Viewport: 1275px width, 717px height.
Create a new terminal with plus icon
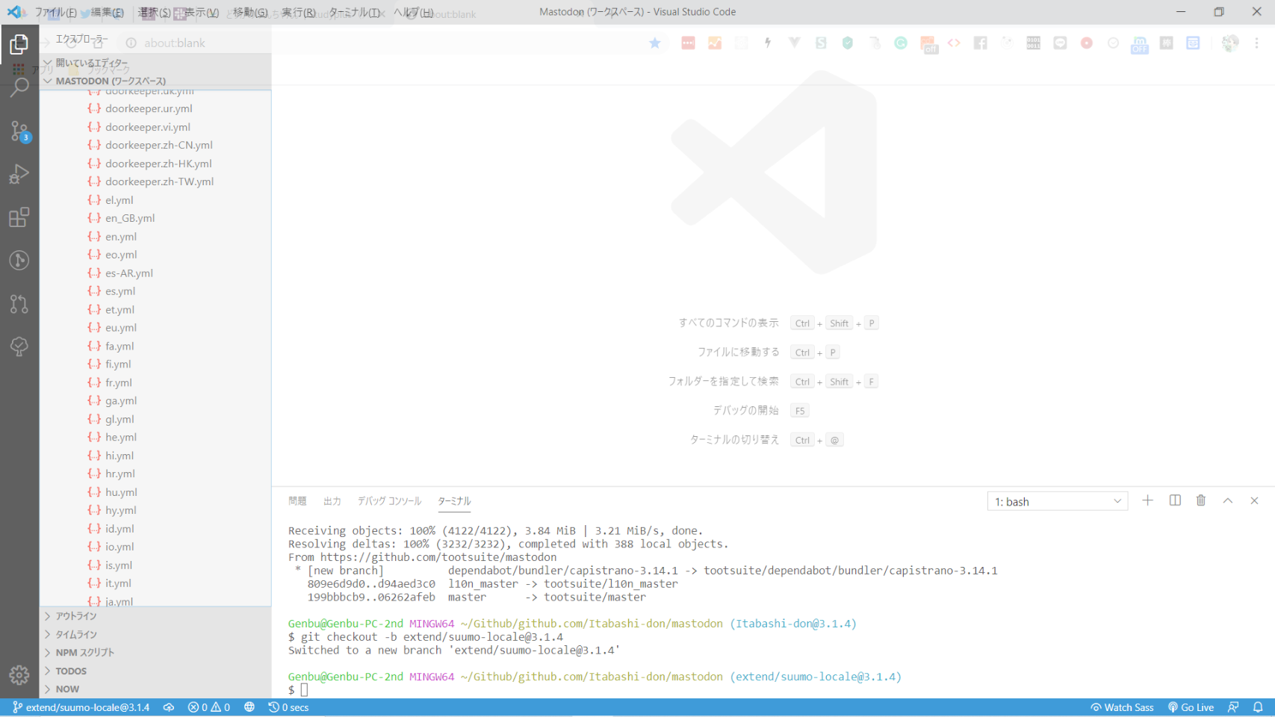tap(1148, 501)
